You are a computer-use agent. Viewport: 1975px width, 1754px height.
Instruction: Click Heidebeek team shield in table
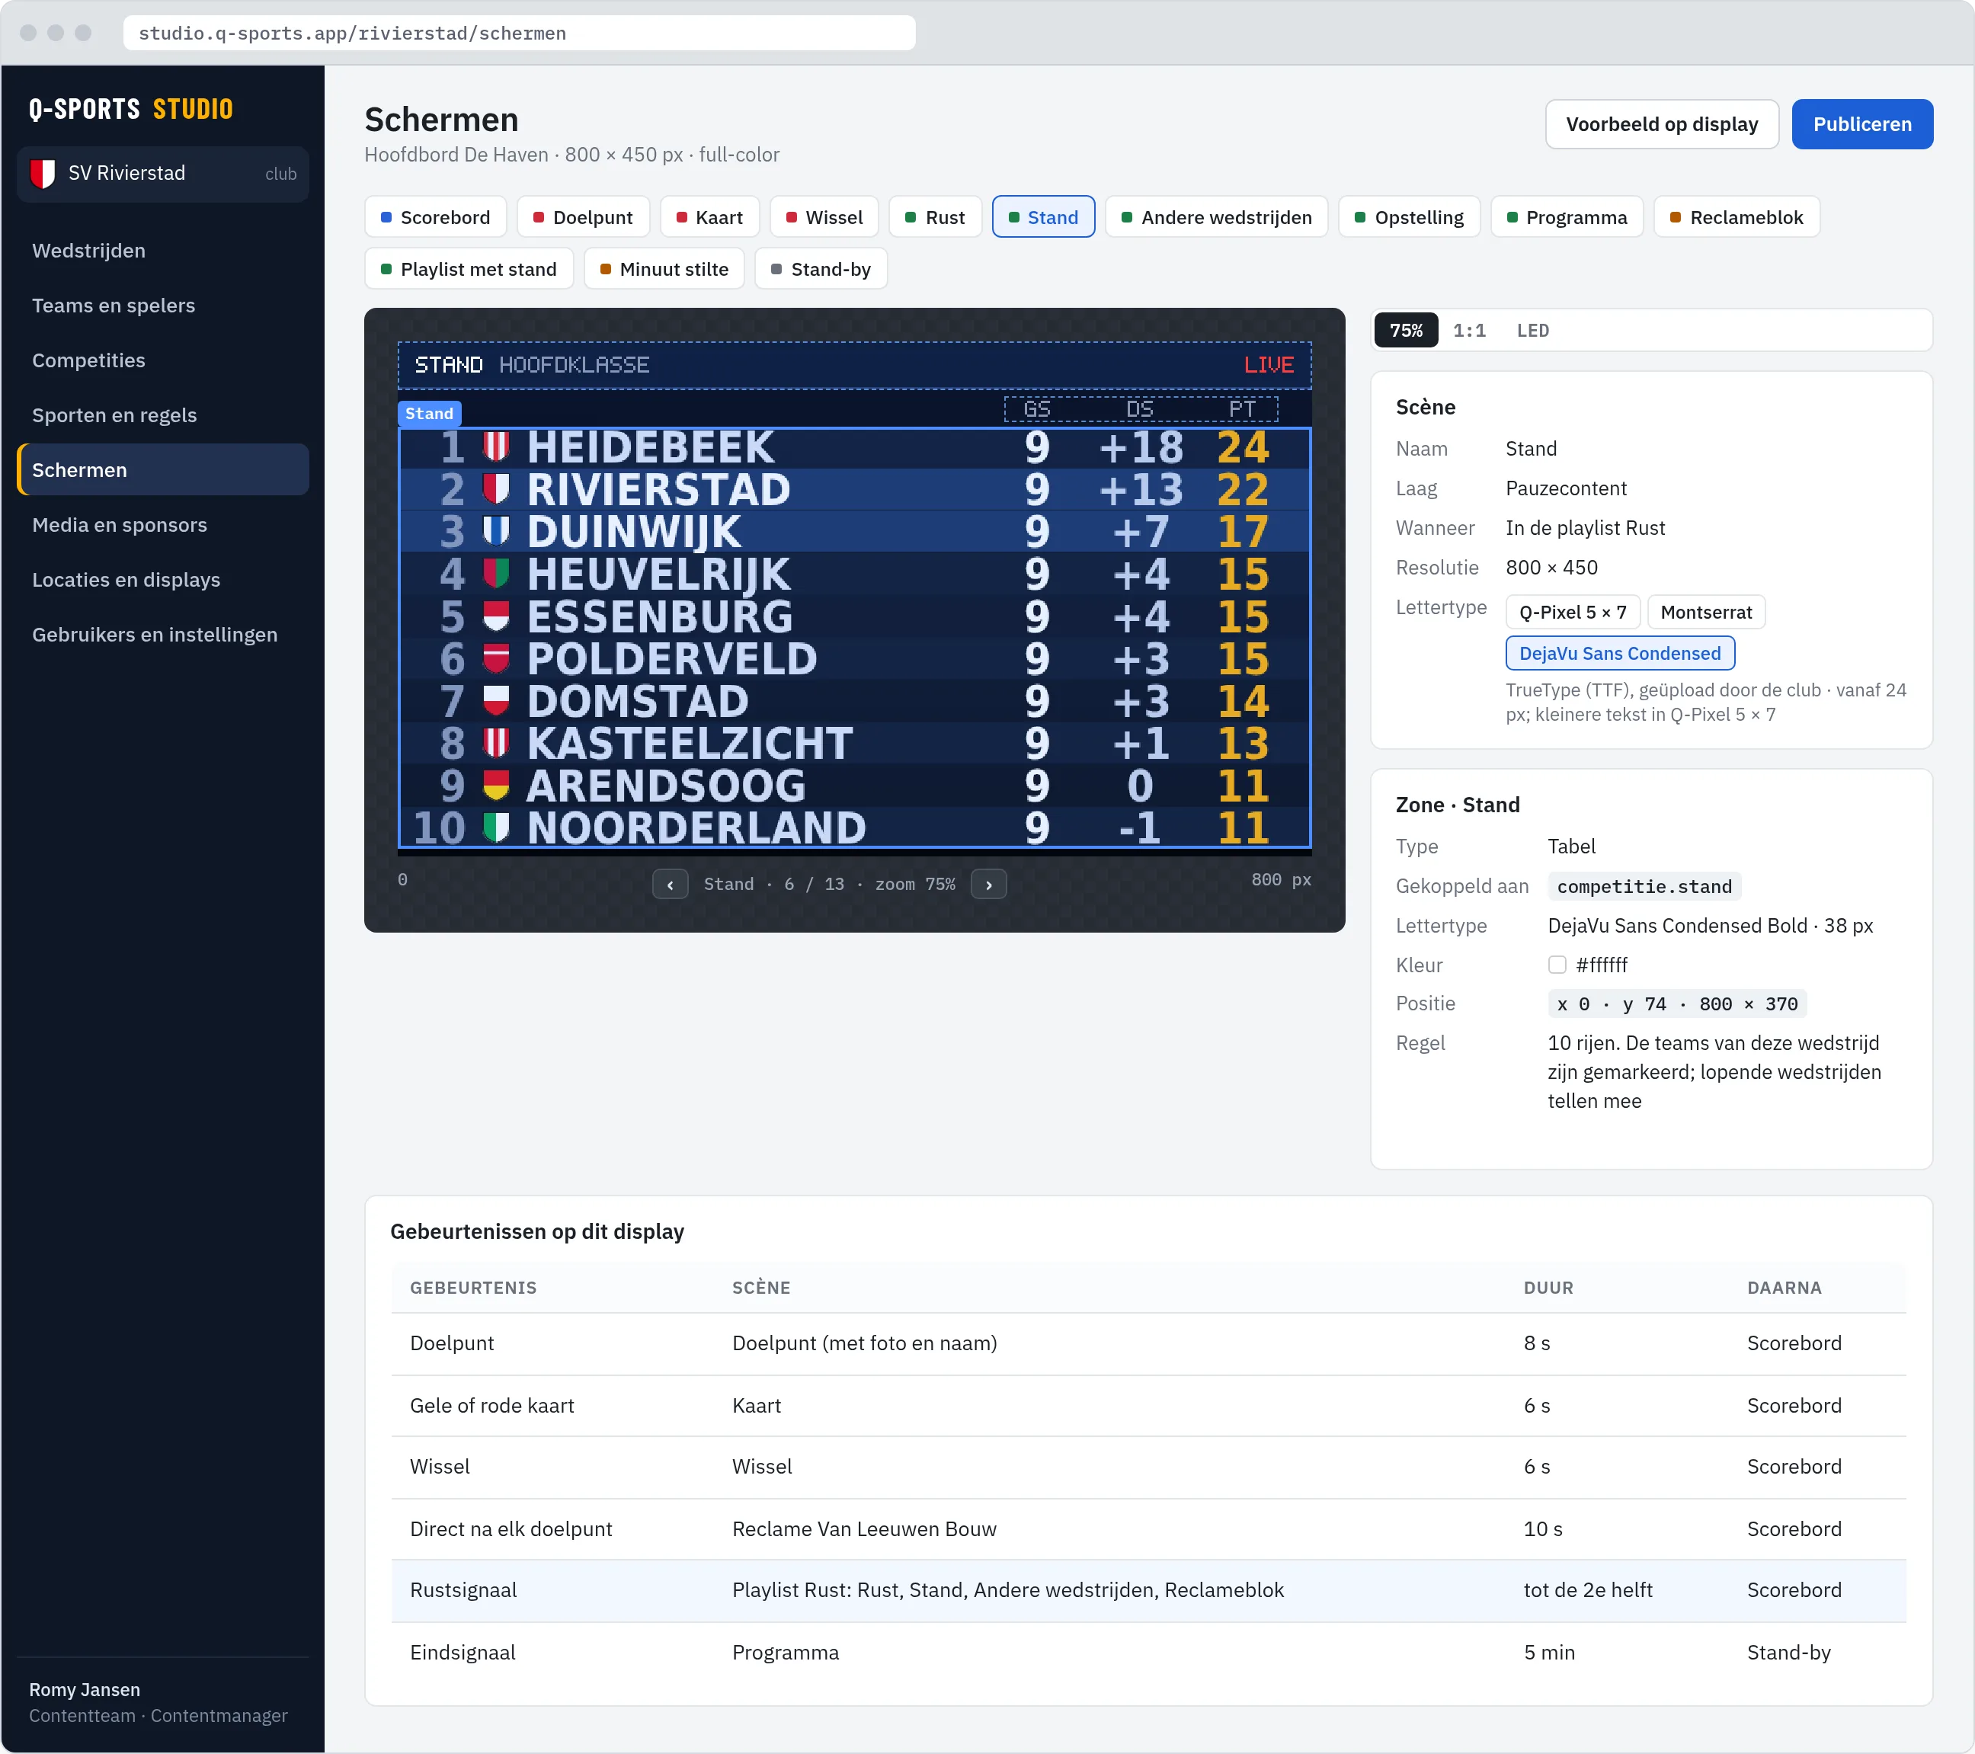496,447
